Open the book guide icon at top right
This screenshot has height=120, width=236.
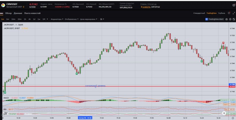(234, 5)
